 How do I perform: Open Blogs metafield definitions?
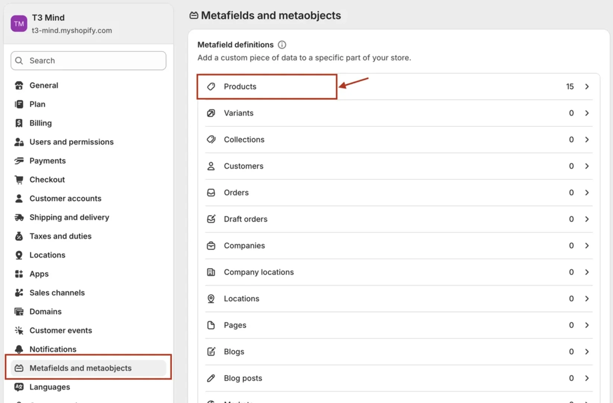[x=399, y=352]
